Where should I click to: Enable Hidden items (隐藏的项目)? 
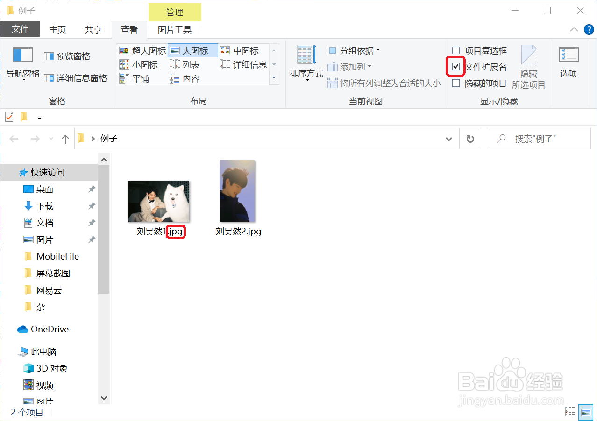(479, 83)
